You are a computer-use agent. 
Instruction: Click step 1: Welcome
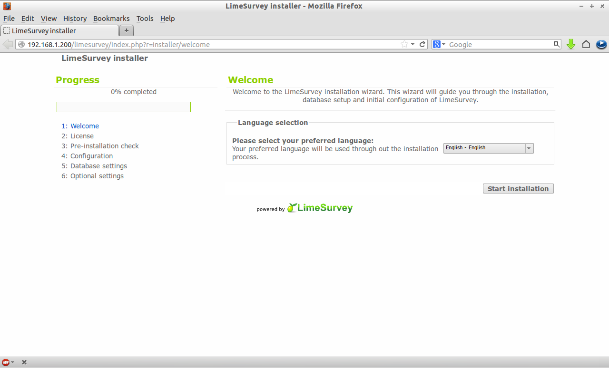(80, 126)
